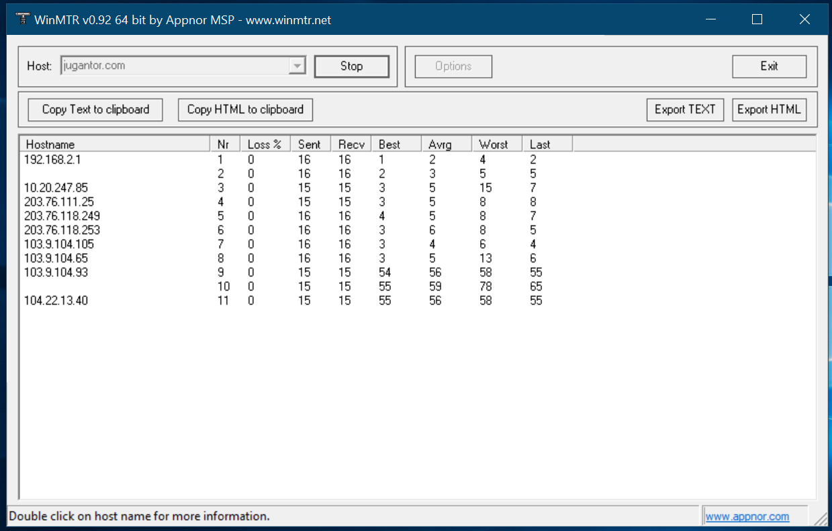The width and height of the screenshot is (832, 531).
Task: Click Copy Text to clipboard
Action: pyautogui.click(x=95, y=109)
